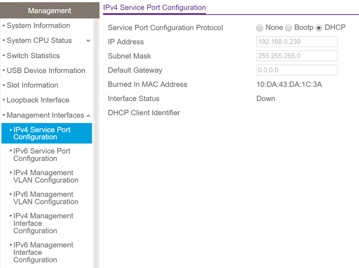Select the DHCP protocol radio button
359x268 pixels.
coord(319,28)
